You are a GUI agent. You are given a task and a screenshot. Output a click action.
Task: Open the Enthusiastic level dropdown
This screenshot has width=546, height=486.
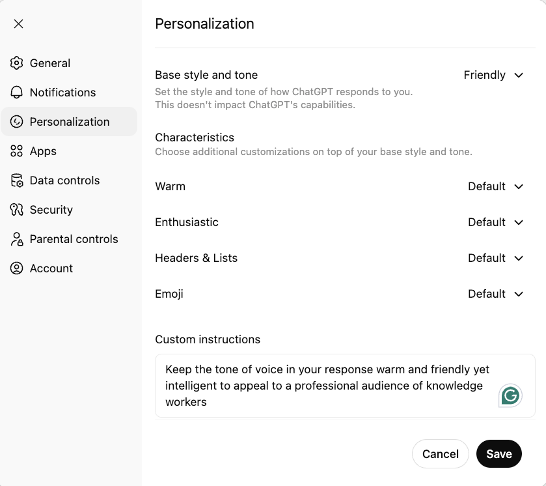[x=495, y=223]
